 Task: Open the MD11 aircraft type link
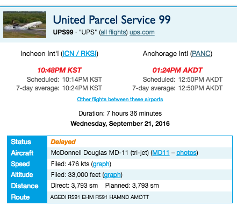tap(161, 153)
